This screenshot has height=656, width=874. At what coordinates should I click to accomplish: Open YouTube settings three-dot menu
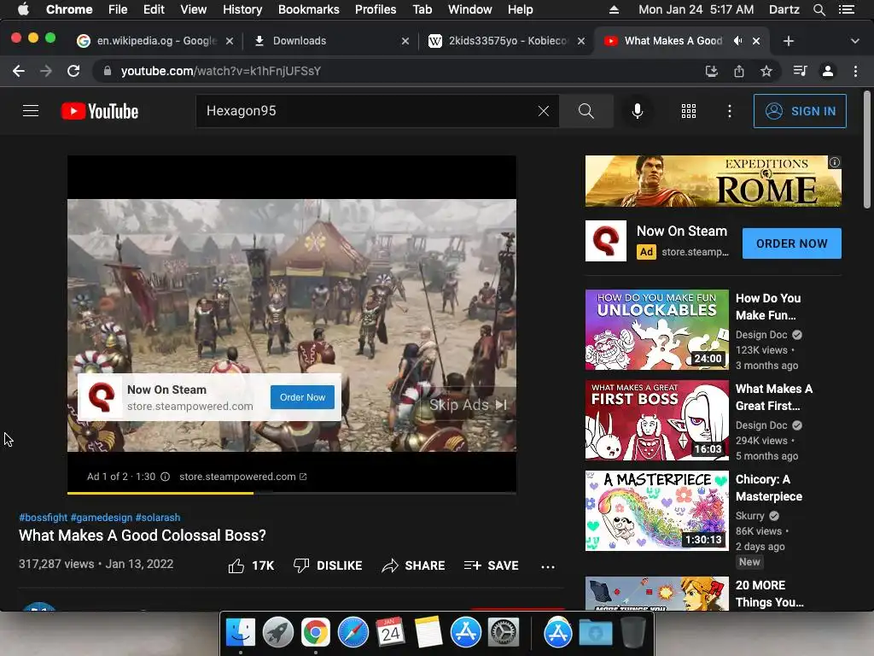[730, 111]
